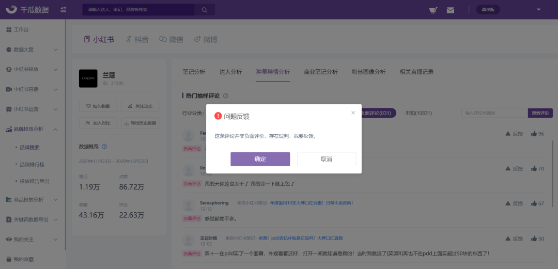Collapse the sidebar menu toggle icon
The image size is (558, 269).
click(64, 10)
